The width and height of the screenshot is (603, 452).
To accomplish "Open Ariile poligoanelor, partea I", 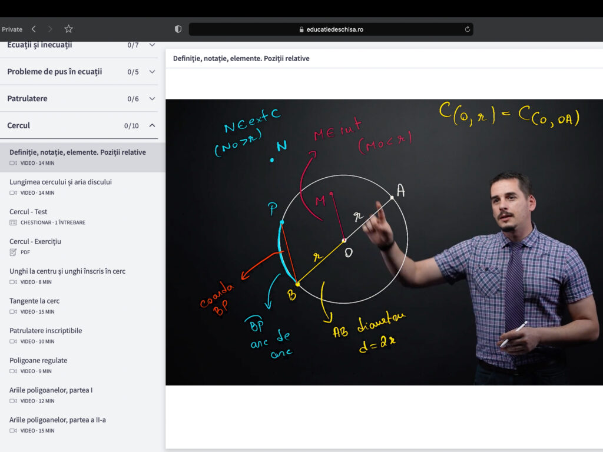I will pos(51,390).
